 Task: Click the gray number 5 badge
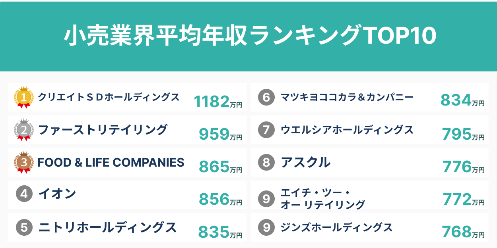(x=24, y=227)
